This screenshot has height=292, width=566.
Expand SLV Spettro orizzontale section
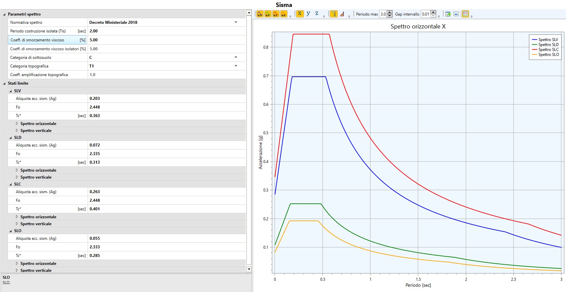coord(17,124)
